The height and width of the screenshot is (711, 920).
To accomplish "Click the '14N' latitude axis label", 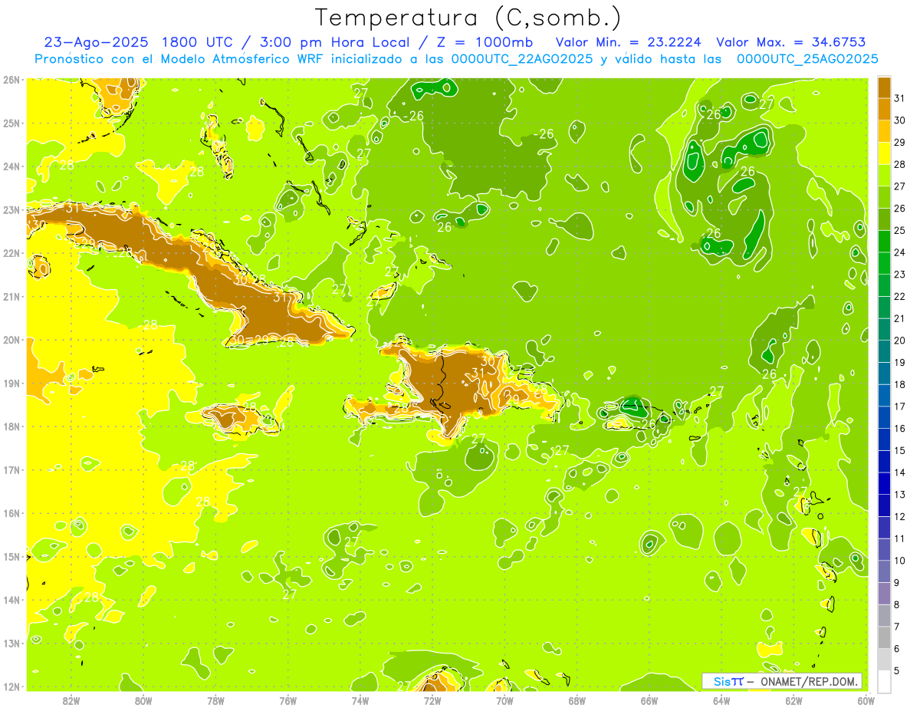I will pyautogui.click(x=11, y=600).
